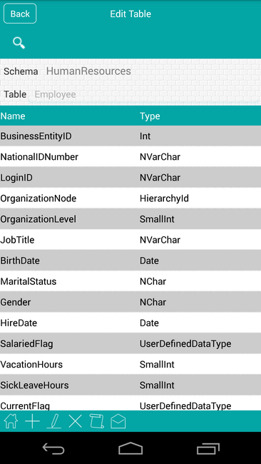Edit the Table name field Employee
This screenshot has height=464, width=261.
56,94
